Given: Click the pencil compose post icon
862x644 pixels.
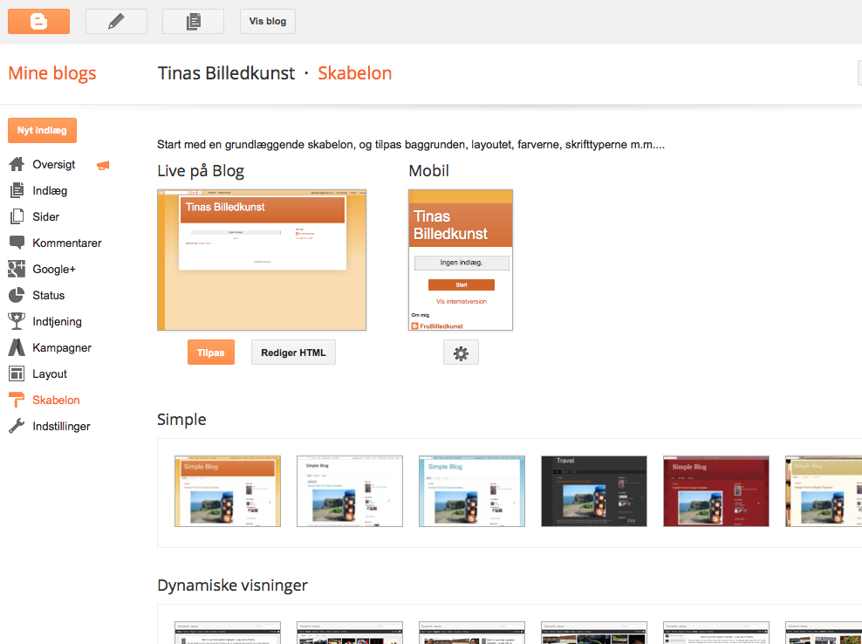Looking at the screenshot, I should click(x=116, y=22).
